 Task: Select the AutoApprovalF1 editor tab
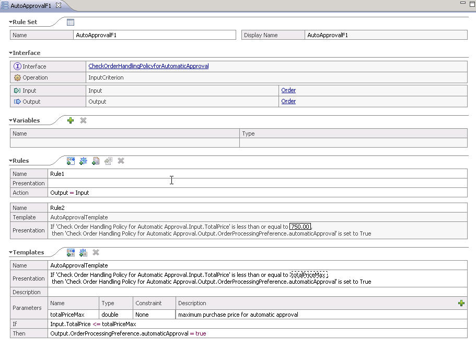30,5
